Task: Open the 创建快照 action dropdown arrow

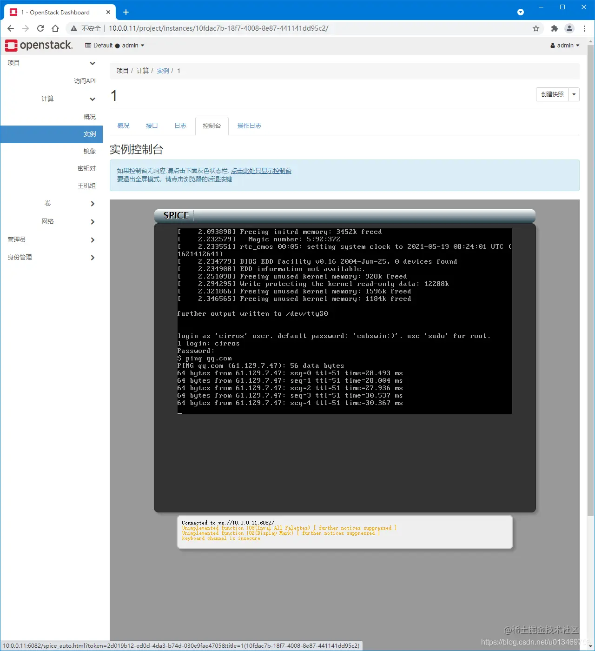Action: (x=574, y=94)
